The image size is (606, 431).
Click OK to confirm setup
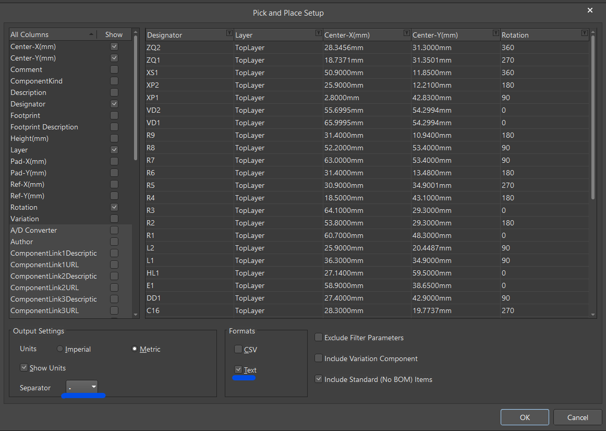525,417
